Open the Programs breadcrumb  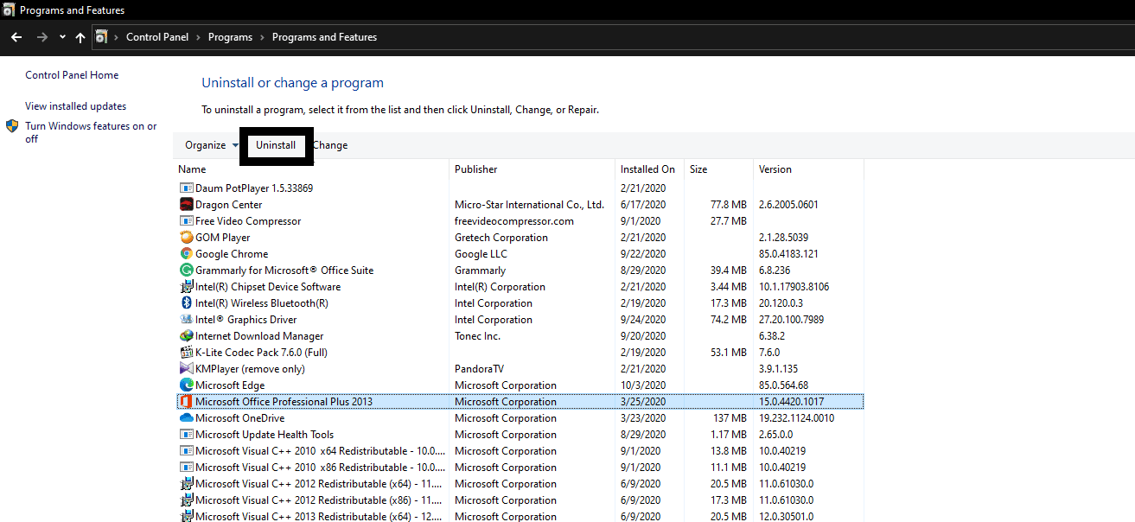tap(230, 37)
